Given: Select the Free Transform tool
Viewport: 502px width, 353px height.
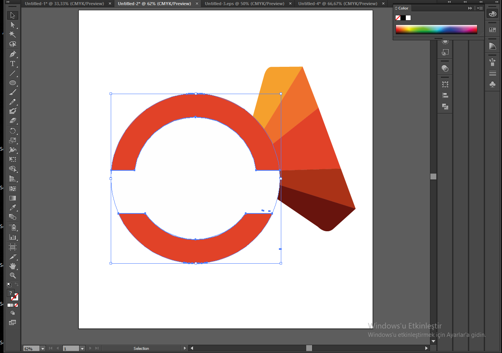Looking at the screenshot, I should [13, 159].
